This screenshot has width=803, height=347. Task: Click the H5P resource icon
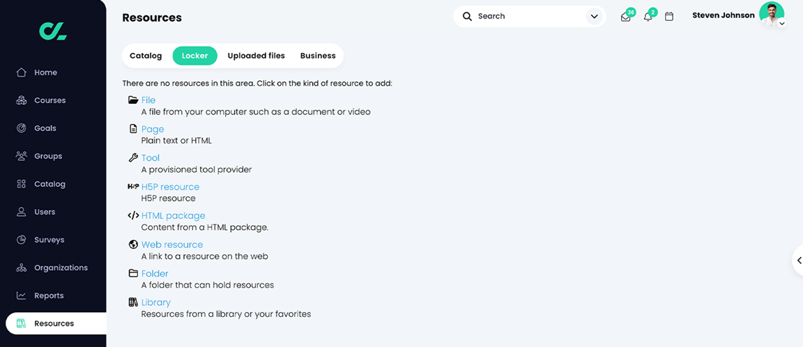(133, 187)
